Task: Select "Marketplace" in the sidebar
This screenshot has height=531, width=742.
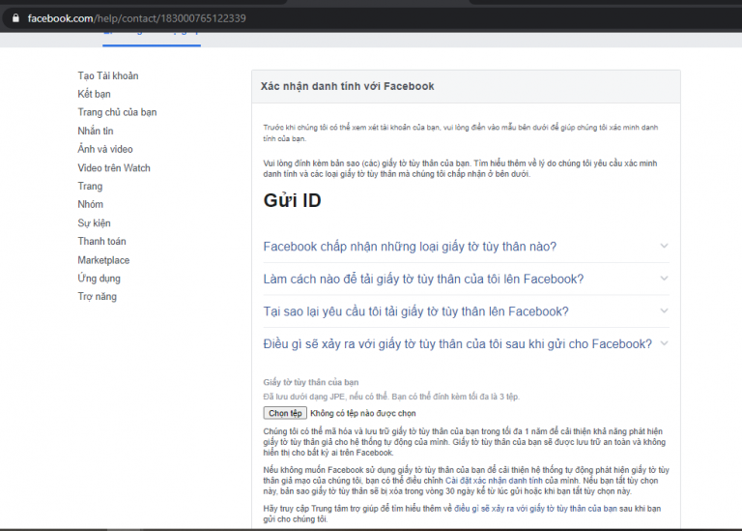Action: [103, 260]
